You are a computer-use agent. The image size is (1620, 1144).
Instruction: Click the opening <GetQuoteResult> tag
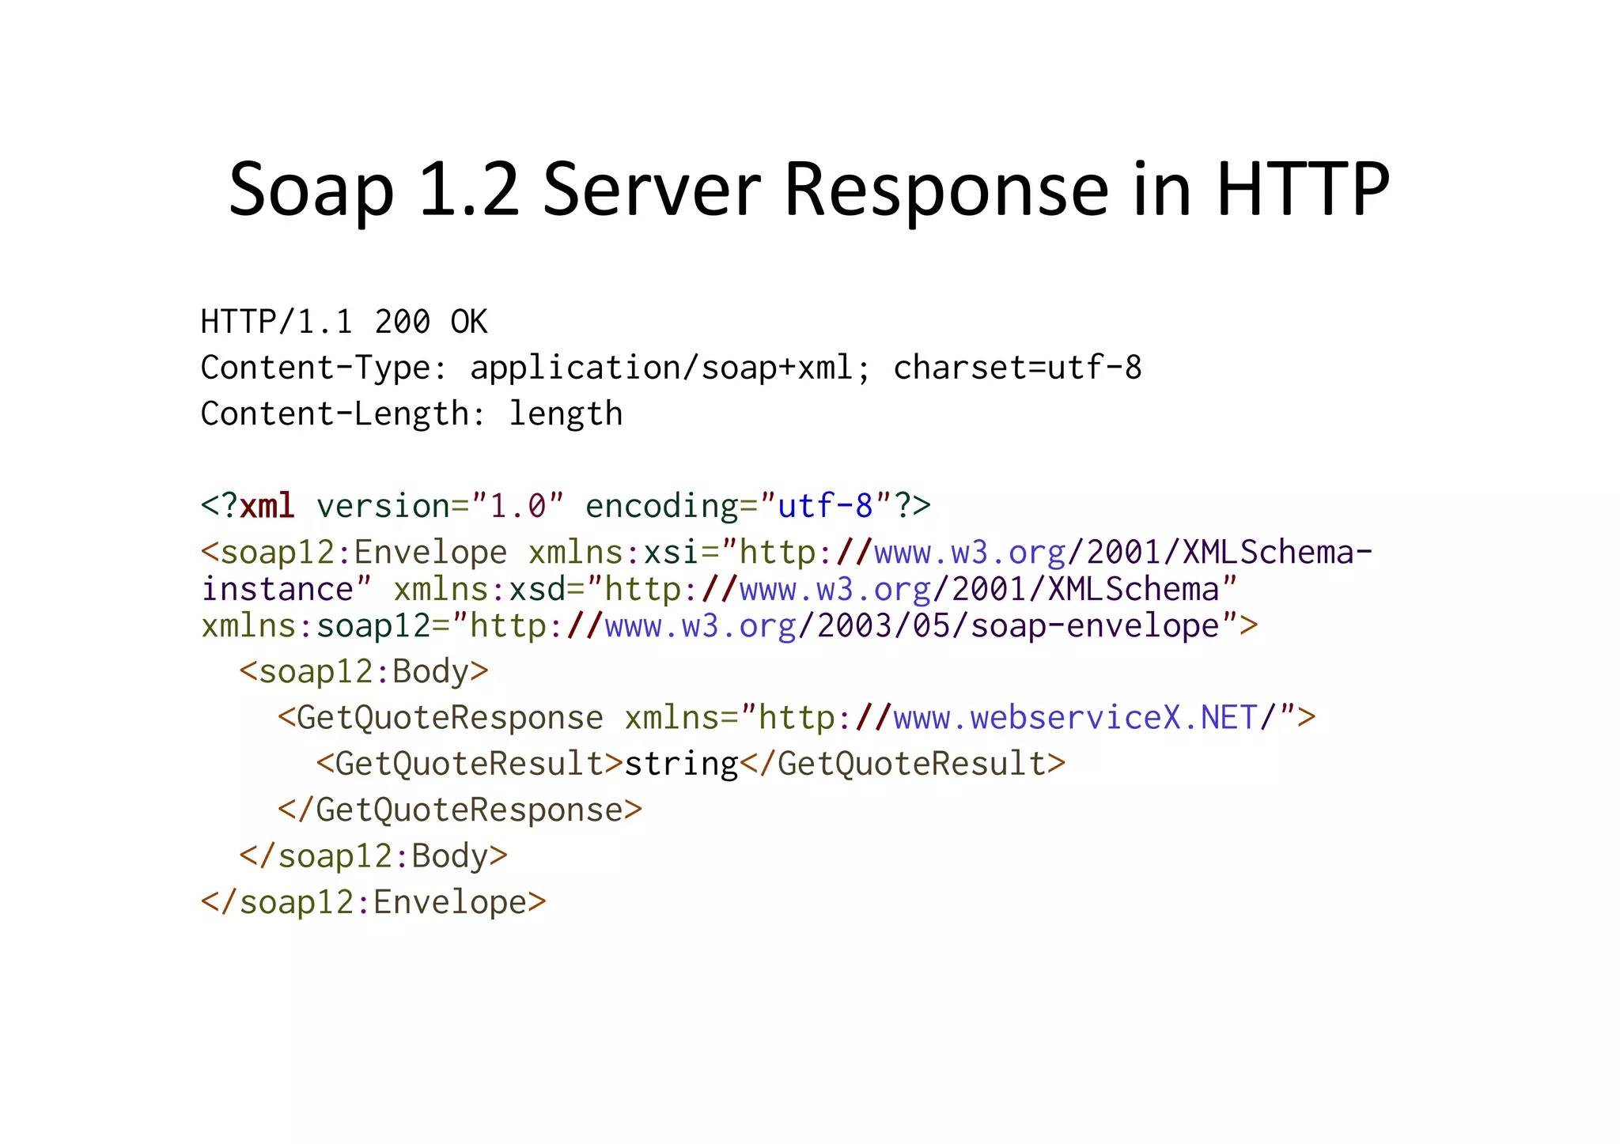(x=469, y=764)
